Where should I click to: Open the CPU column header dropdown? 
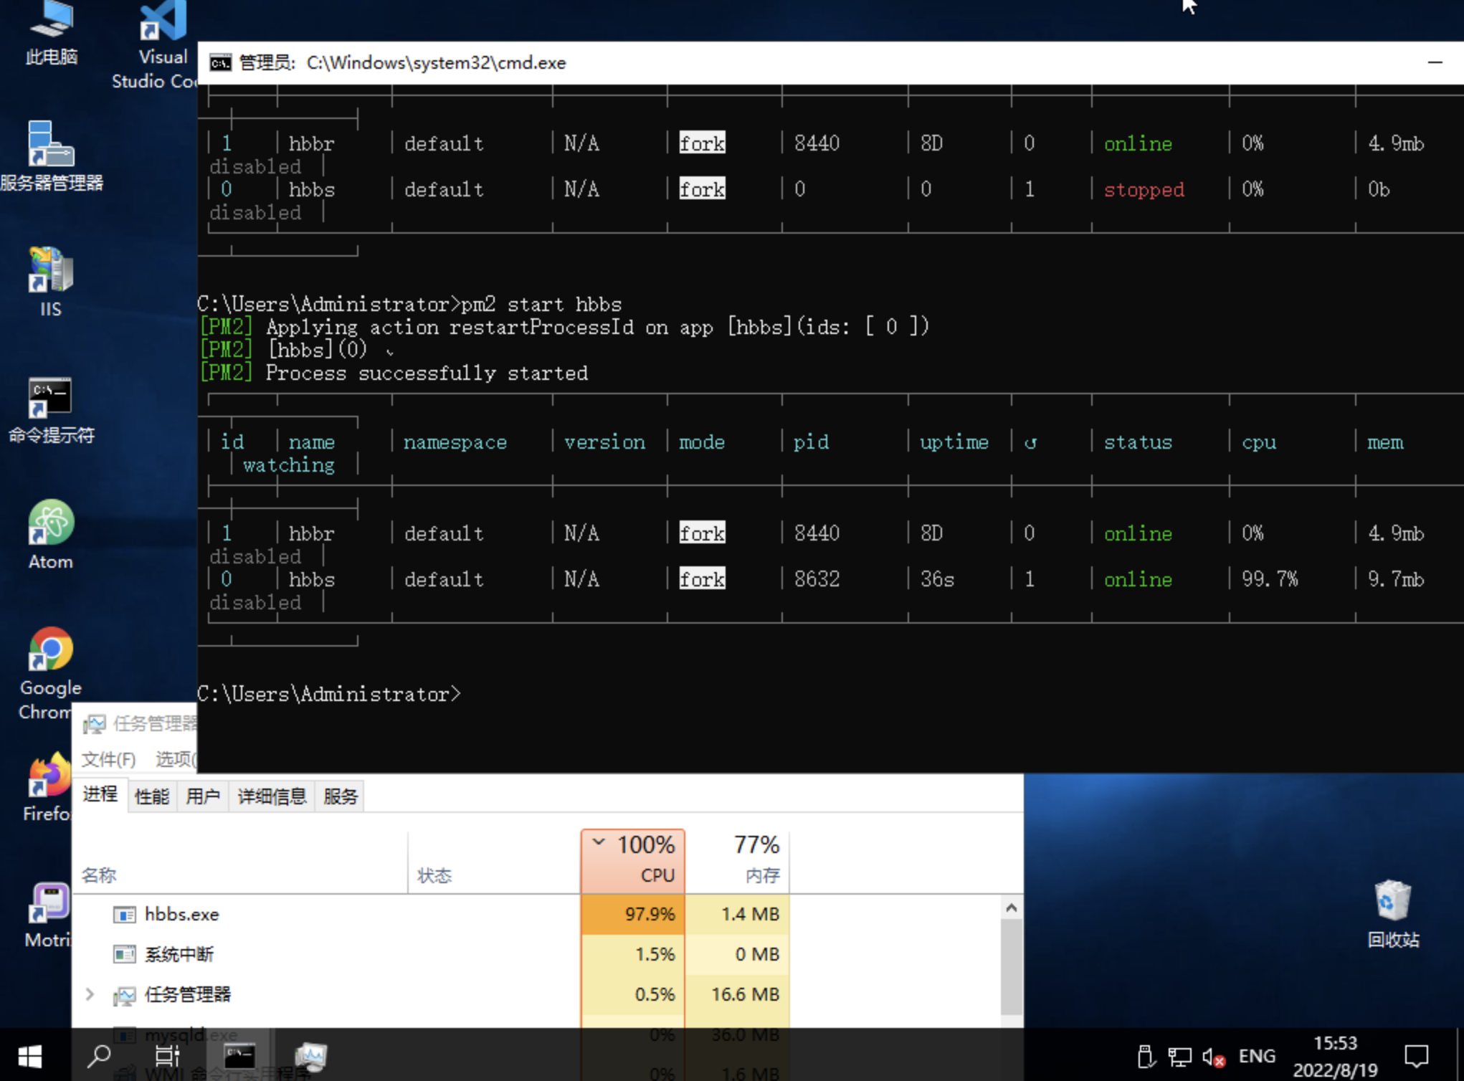pos(599,844)
